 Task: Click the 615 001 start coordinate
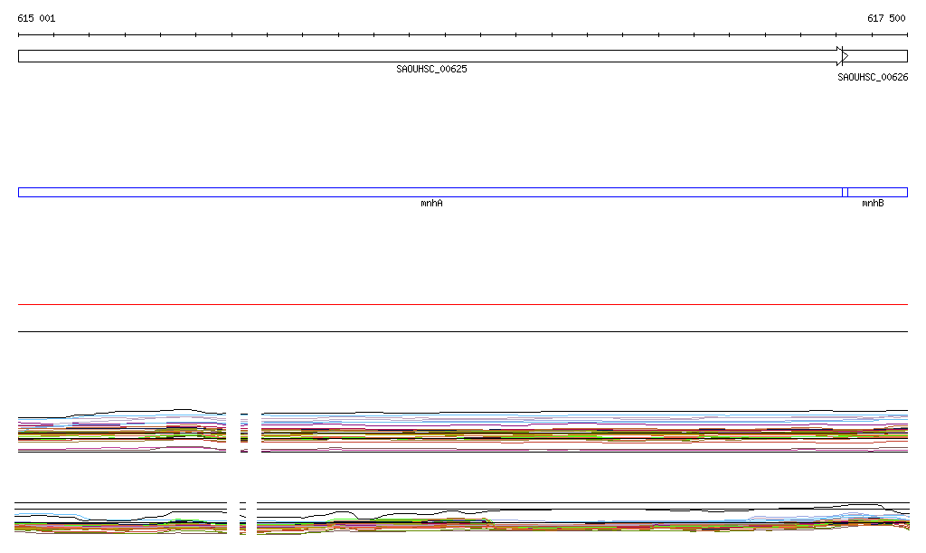coord(36,18)
